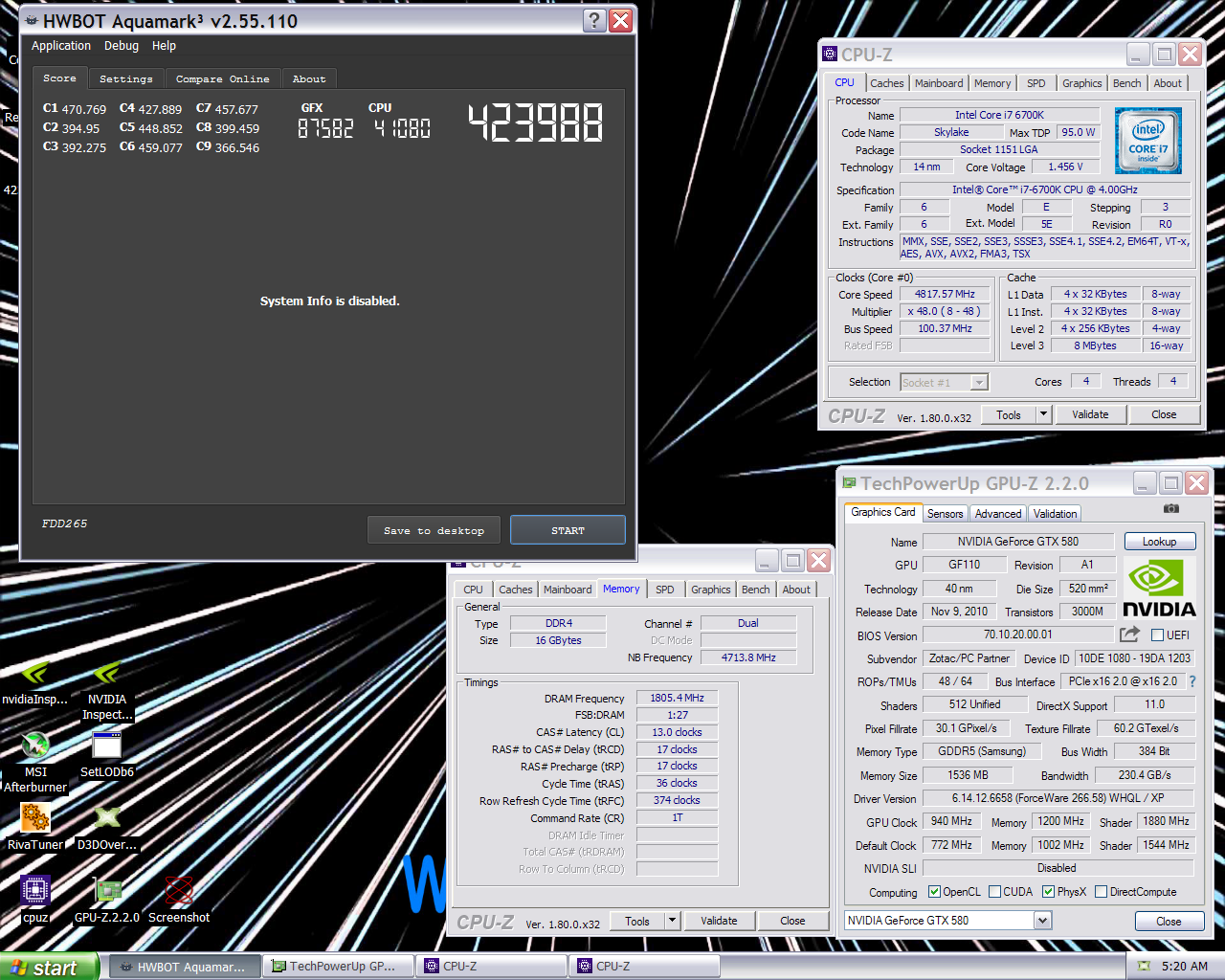Switch to Sensors tab in GPU-Z
This screenshot has width=1225, height=980.
click(946, 514)
